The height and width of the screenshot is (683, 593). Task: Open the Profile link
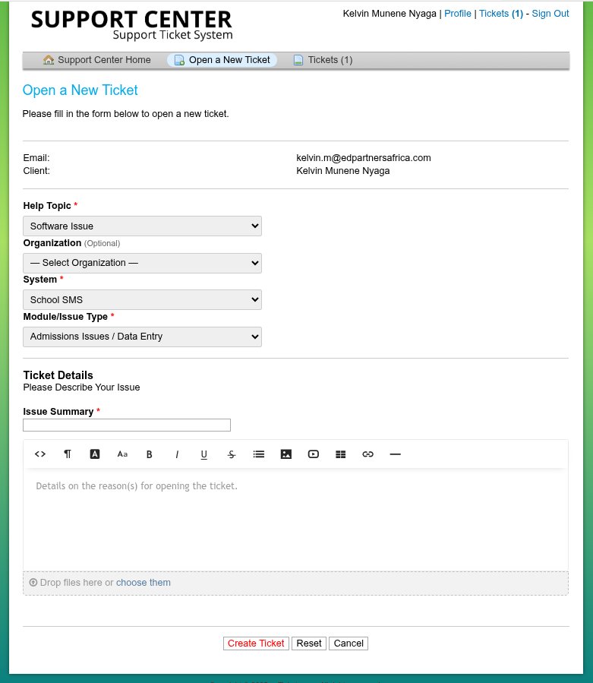[458, 14]
